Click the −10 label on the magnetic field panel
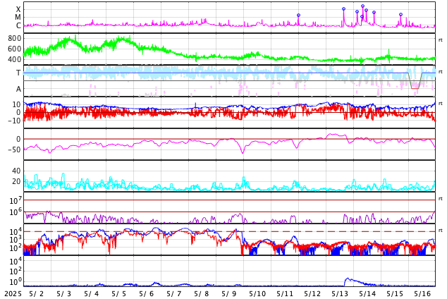Image resolution: width=447 pixels, height=299 pixels. pos(15,121)
